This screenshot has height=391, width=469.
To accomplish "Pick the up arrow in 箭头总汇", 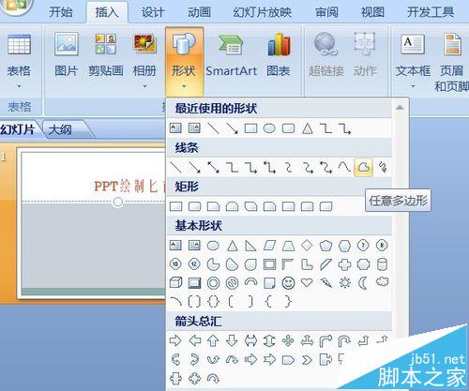I will click(213, 340).
